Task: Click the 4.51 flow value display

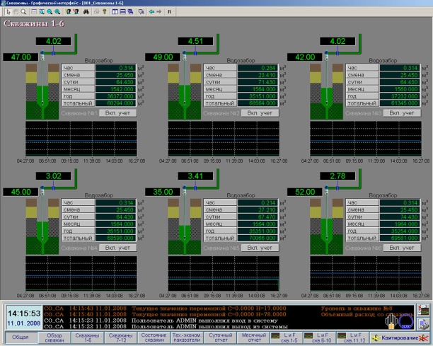Action: point(195,41)
